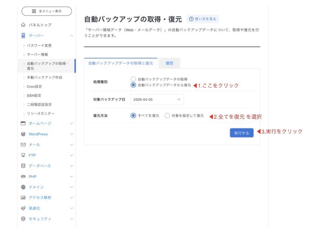Select 自動バックアップデータの取得 radio button
The image size is (318, 230).
pyautogui.click(x=133, y=79)
